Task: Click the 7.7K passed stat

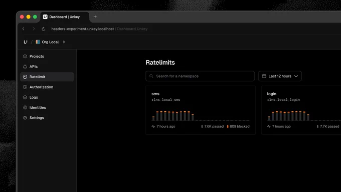Action: 328,126
